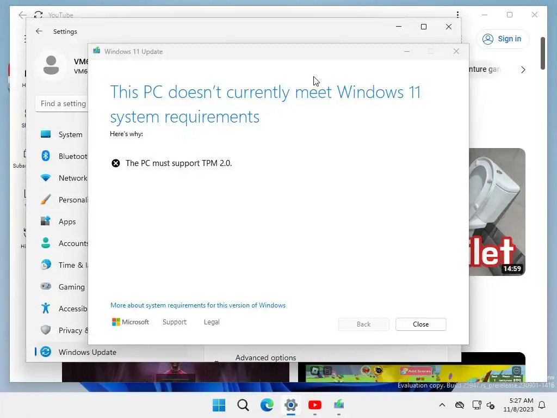Show hidden system tray icons

(442, 405)
